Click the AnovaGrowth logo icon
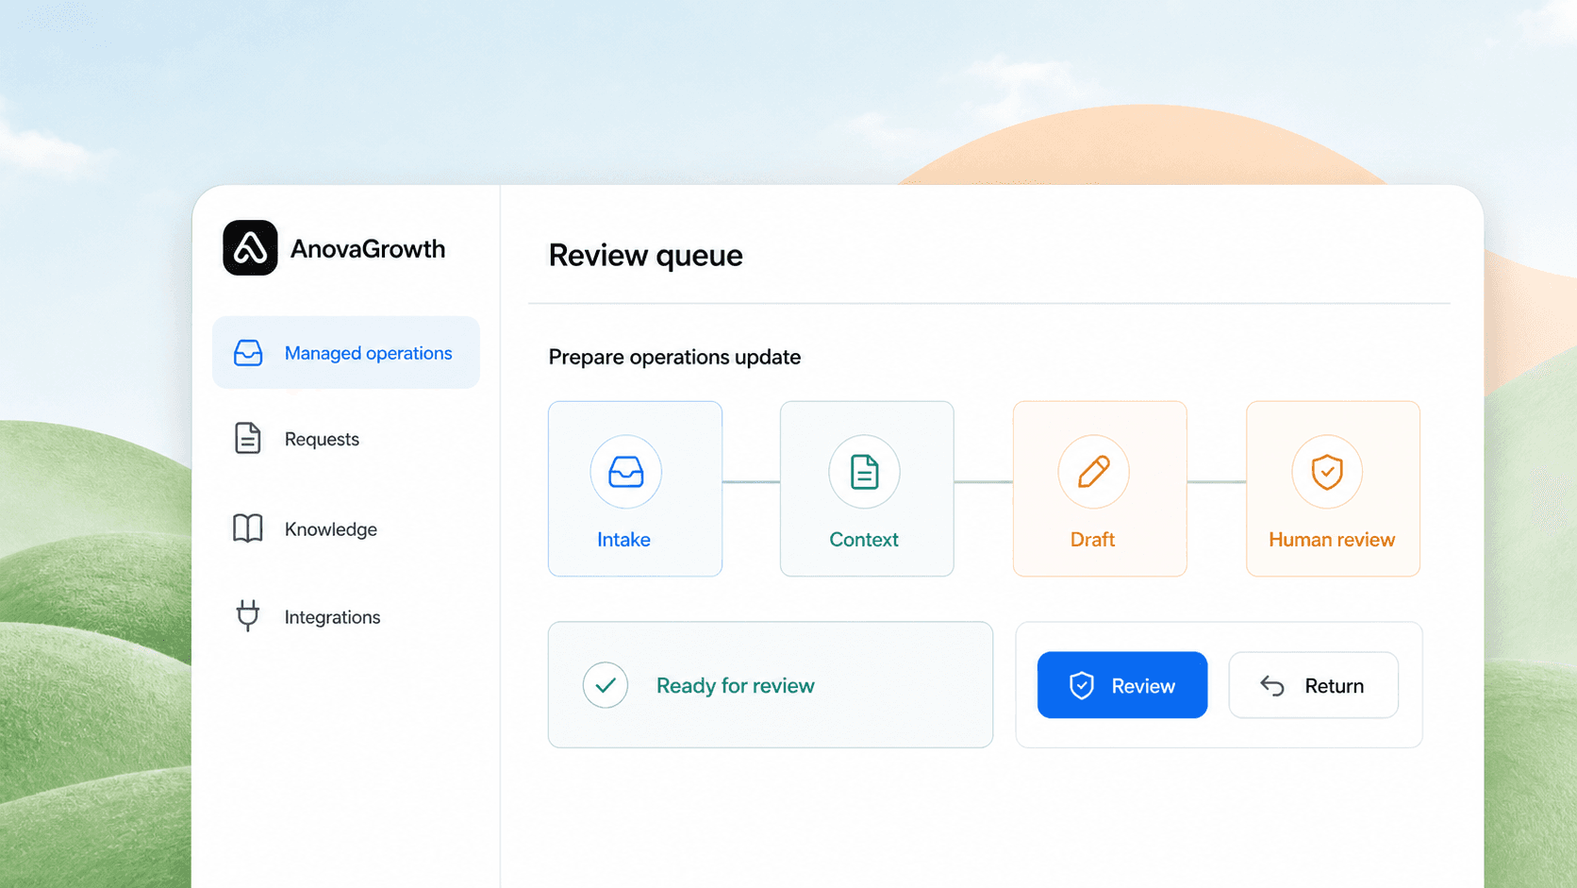This screenshot has height=888, width=1577. [x=250, y=248]
